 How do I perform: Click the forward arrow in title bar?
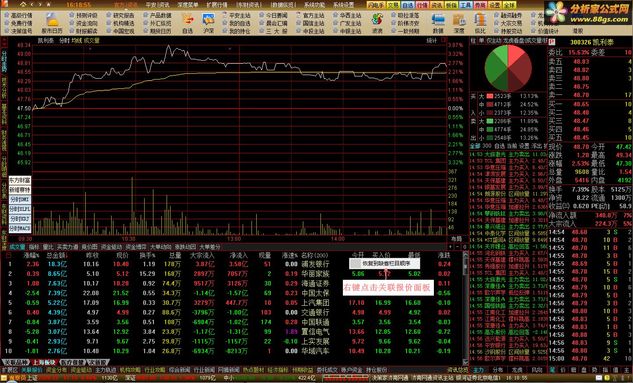tap(40, 5)
